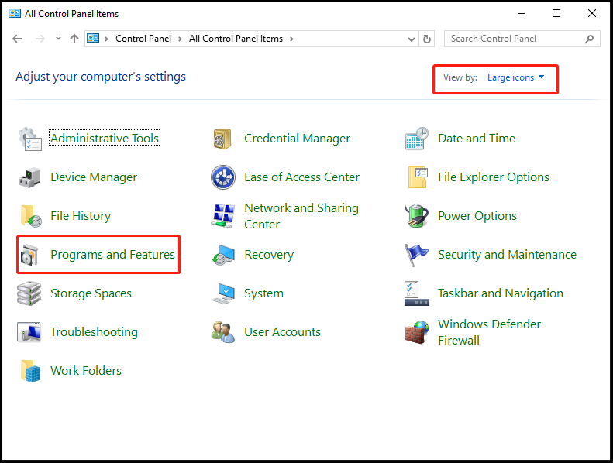
Task: Open Recovery link
Action: (269, 255)
